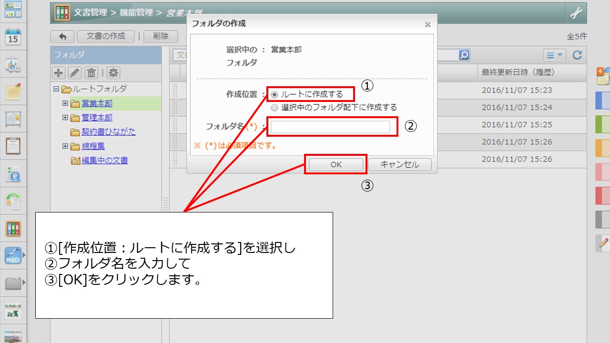
Task: Open the gray folder sidebar icon
Action: coord(13,283)
